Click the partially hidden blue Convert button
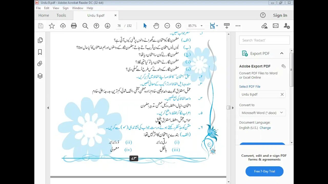Image resolution: width=328 pixels, height=184 pixels. (262, 144)
